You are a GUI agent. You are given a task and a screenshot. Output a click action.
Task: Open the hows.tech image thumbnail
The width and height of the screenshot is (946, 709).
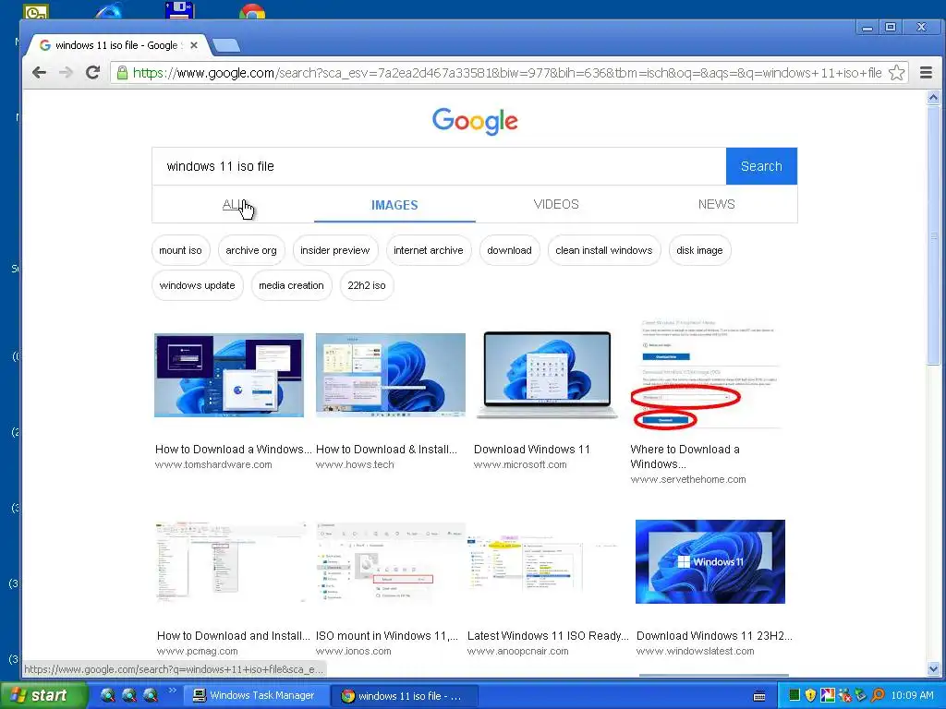coord(391,375)
